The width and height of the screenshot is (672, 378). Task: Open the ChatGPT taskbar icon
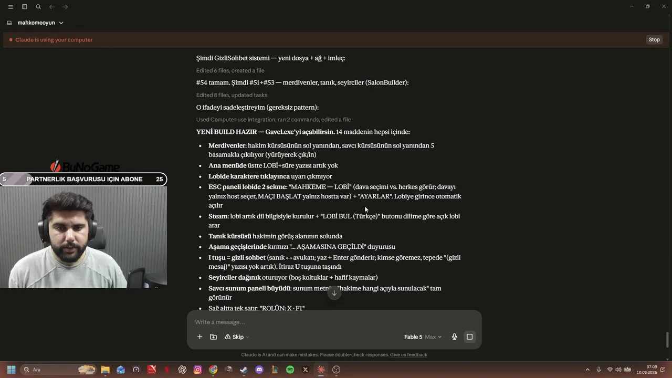(x=182, y=370)
